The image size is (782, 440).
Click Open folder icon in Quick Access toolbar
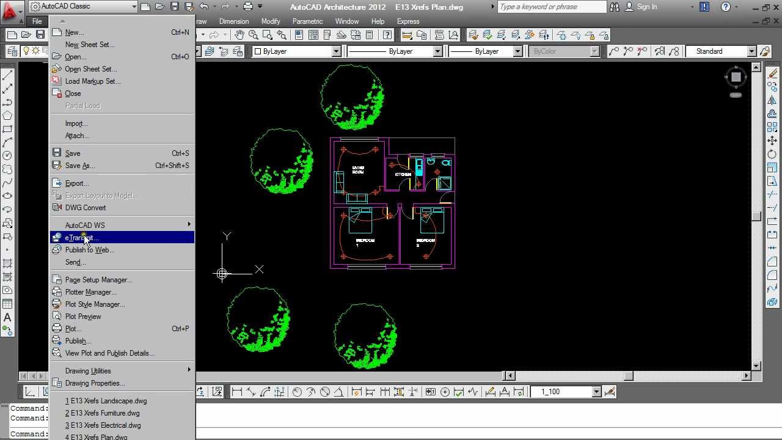159,6
